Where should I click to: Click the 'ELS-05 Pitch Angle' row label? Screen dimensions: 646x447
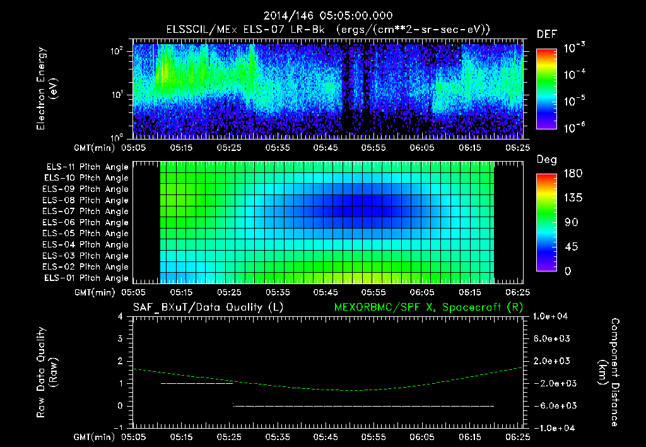pos(85,234)
